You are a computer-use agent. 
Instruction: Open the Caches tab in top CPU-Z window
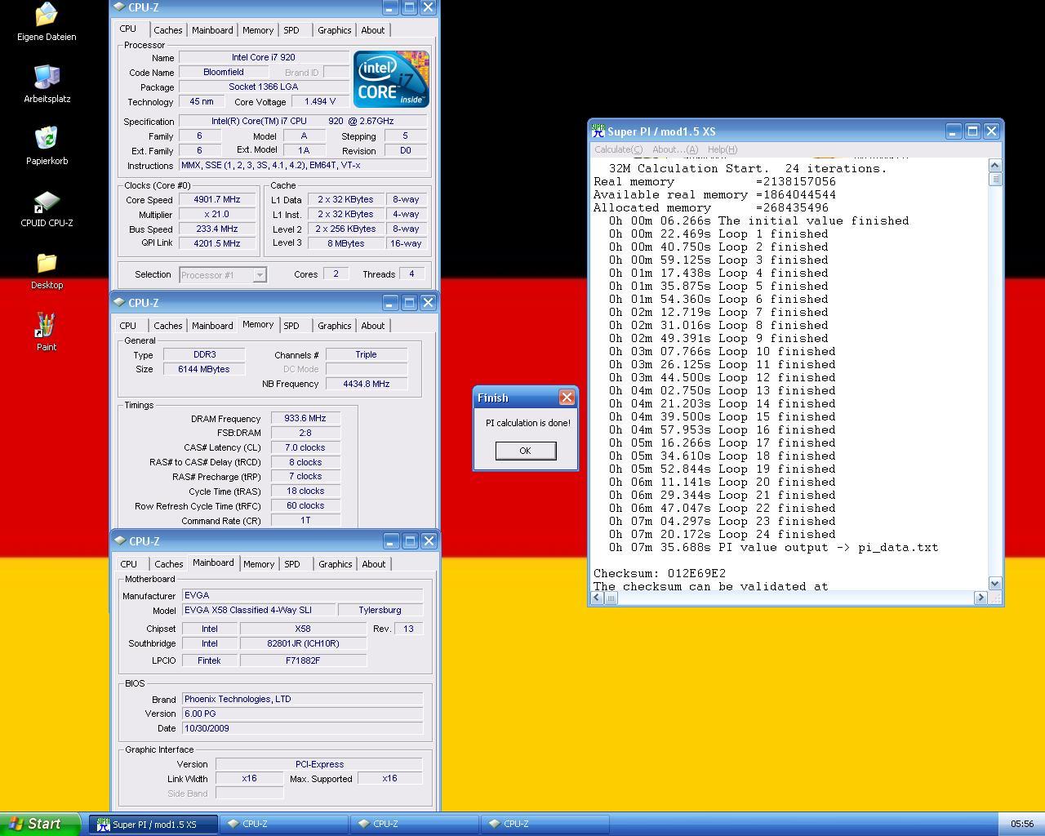click(x=168, y=30)
